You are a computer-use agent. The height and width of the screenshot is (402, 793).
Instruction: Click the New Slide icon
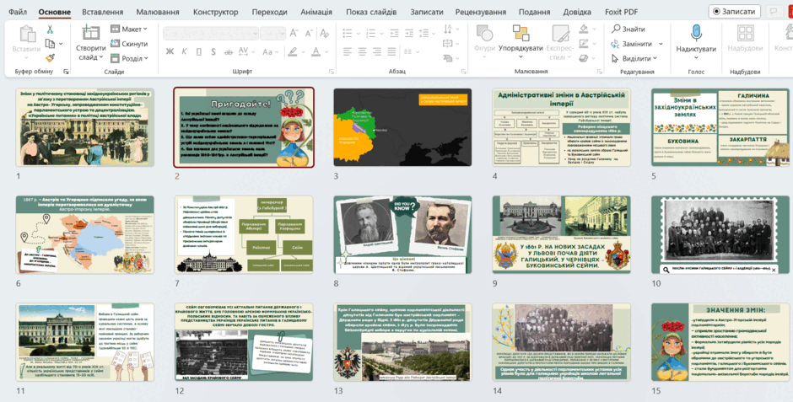(x=91, y=32)
